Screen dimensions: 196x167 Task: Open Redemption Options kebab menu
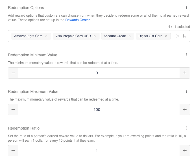(x=187, y=8)
